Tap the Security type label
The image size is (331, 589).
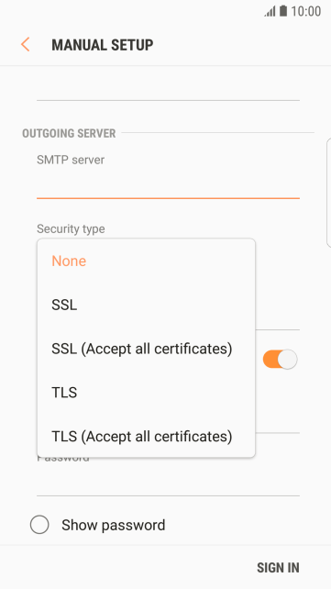click(71, 228)
